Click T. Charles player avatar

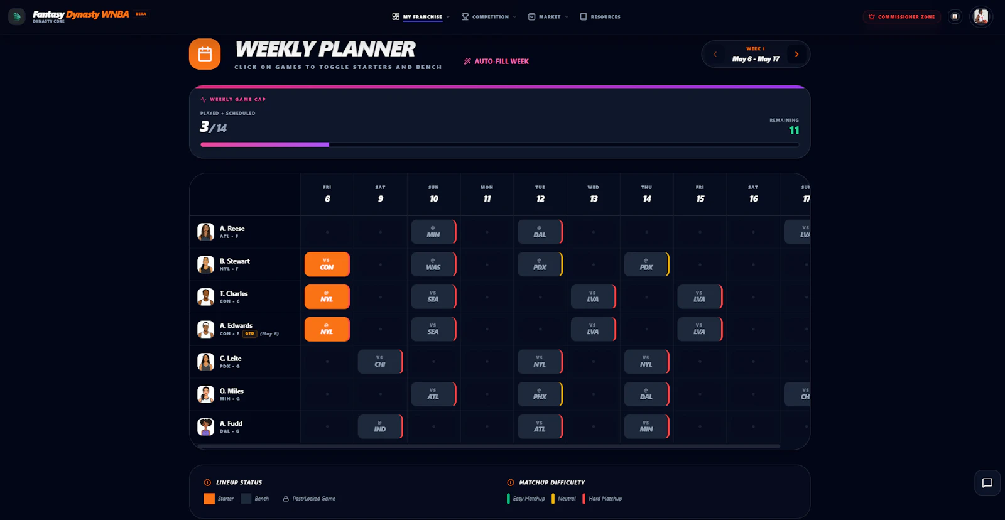[205, 296]
